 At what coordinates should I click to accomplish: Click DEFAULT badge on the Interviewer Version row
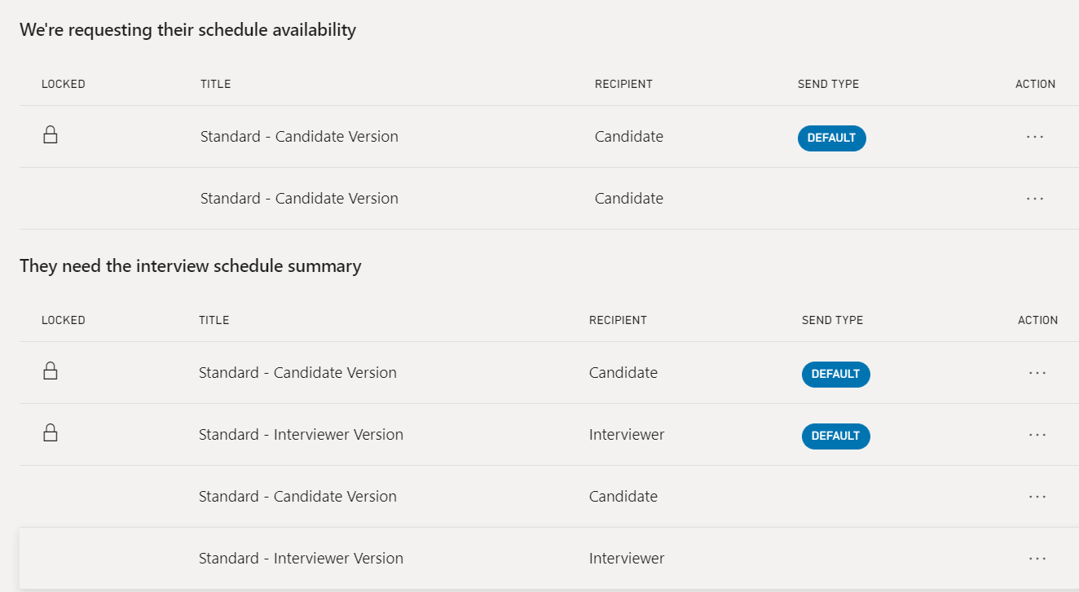coord(835,436)
